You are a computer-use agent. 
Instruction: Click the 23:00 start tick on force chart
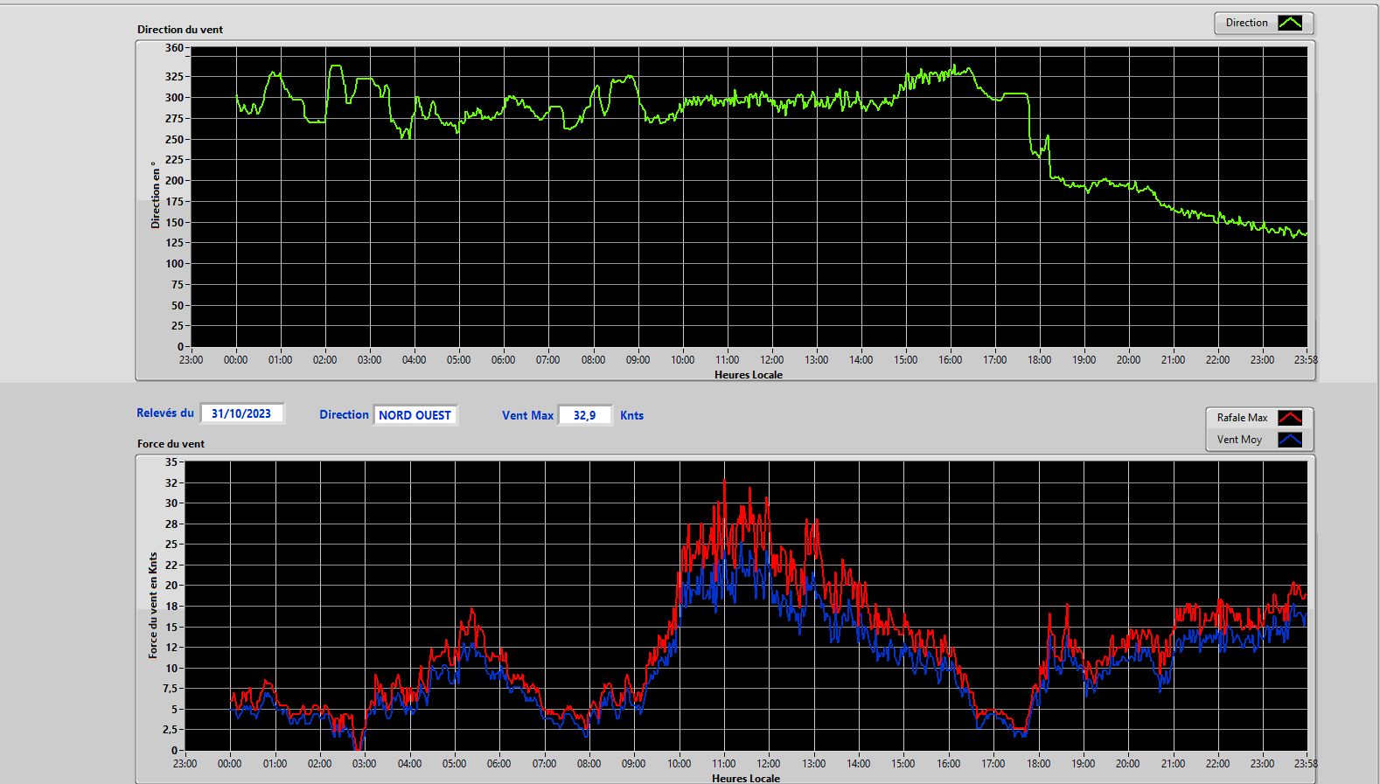(x=185, y=763)
